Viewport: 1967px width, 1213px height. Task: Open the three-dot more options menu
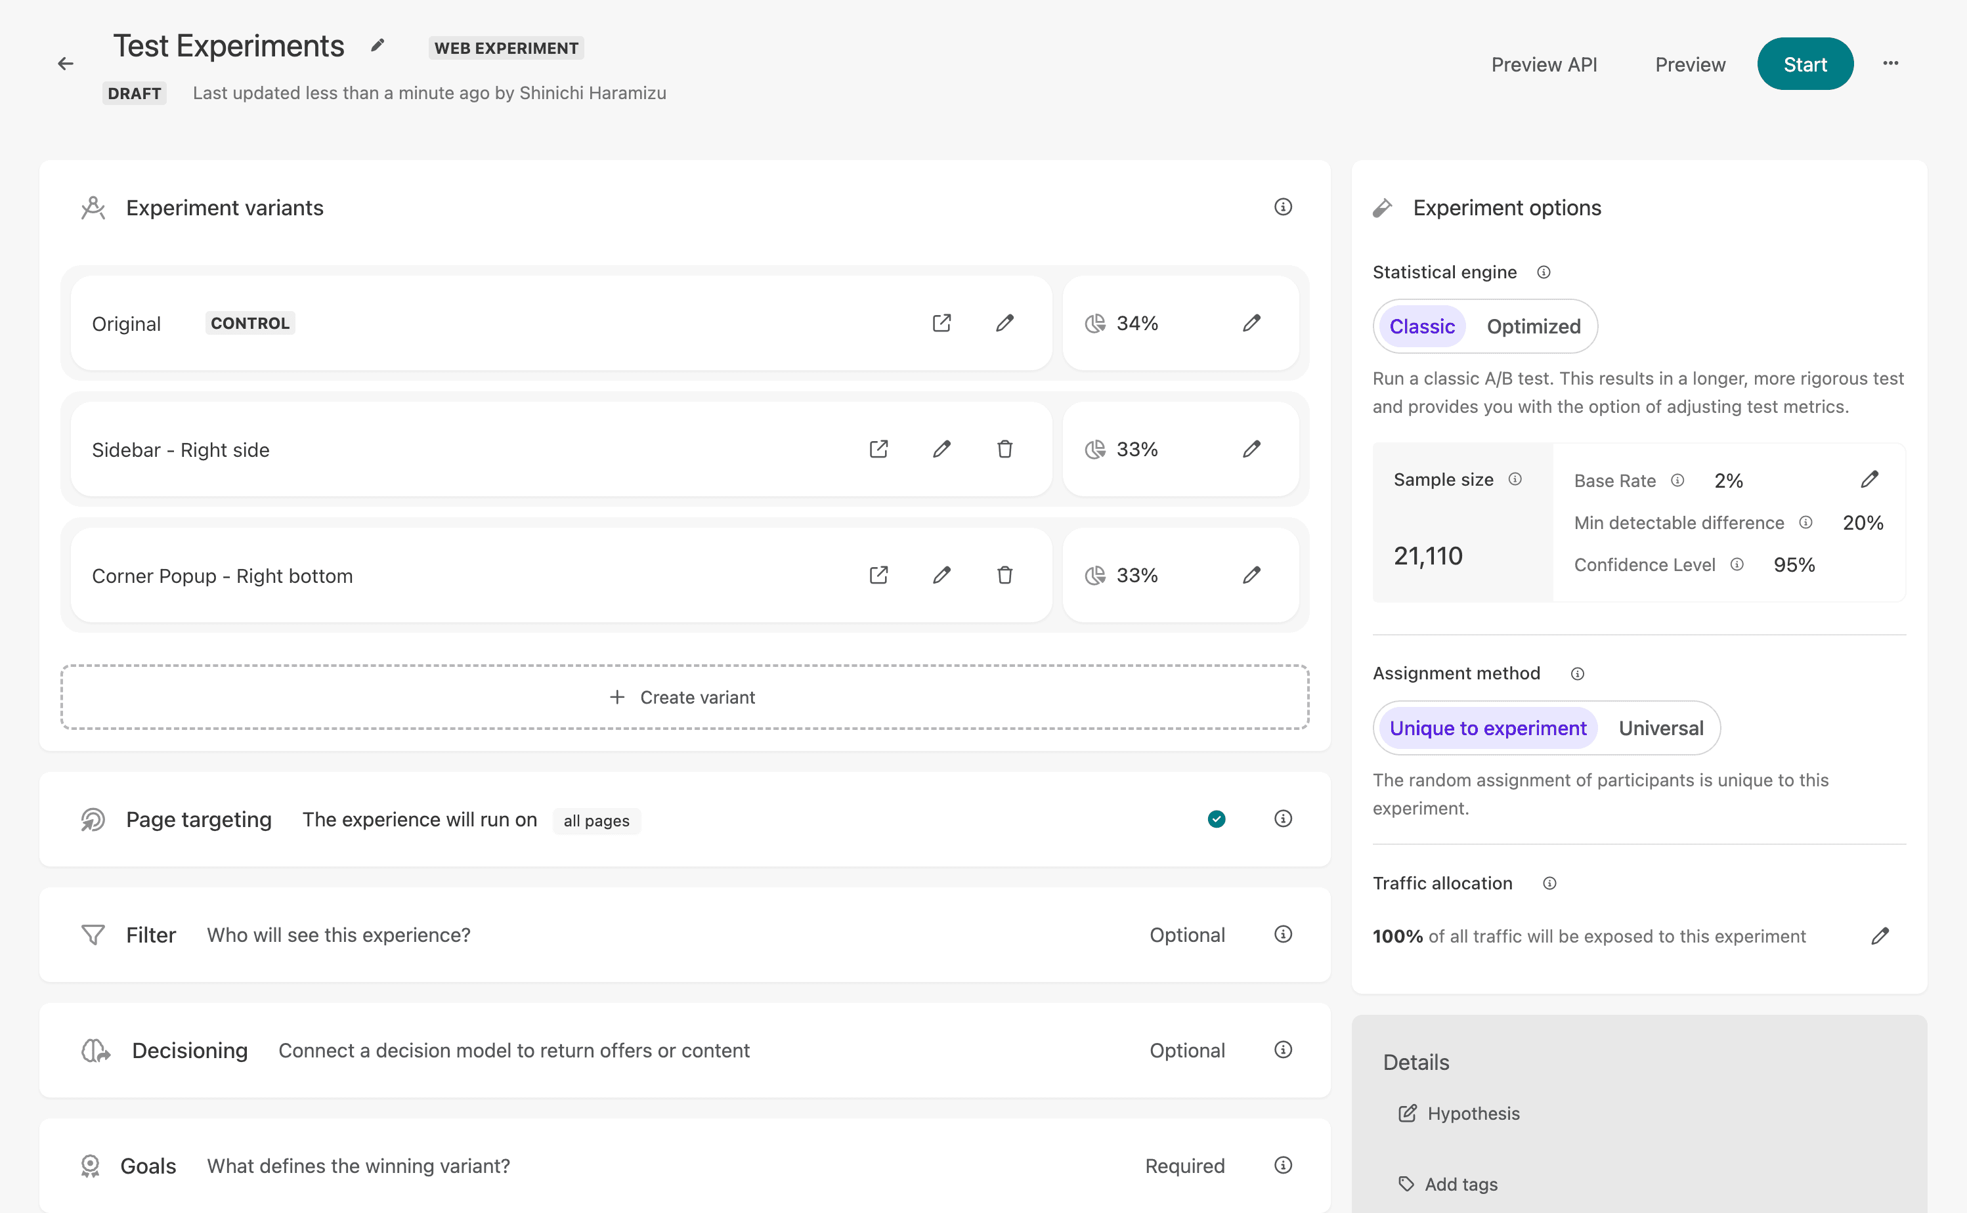pyautogui.click(x=1891, y=64)
